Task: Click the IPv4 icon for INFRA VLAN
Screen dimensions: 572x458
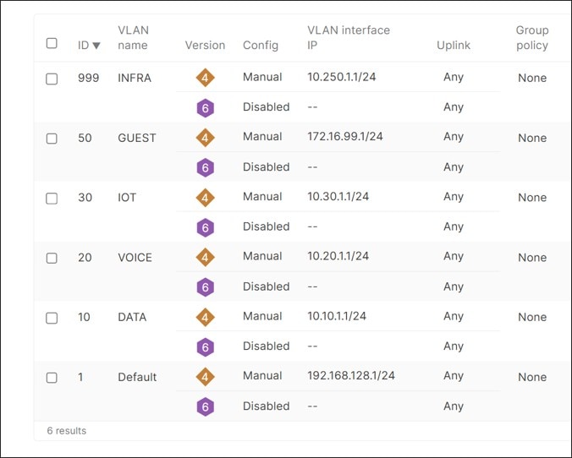Action: pos(205,78)
